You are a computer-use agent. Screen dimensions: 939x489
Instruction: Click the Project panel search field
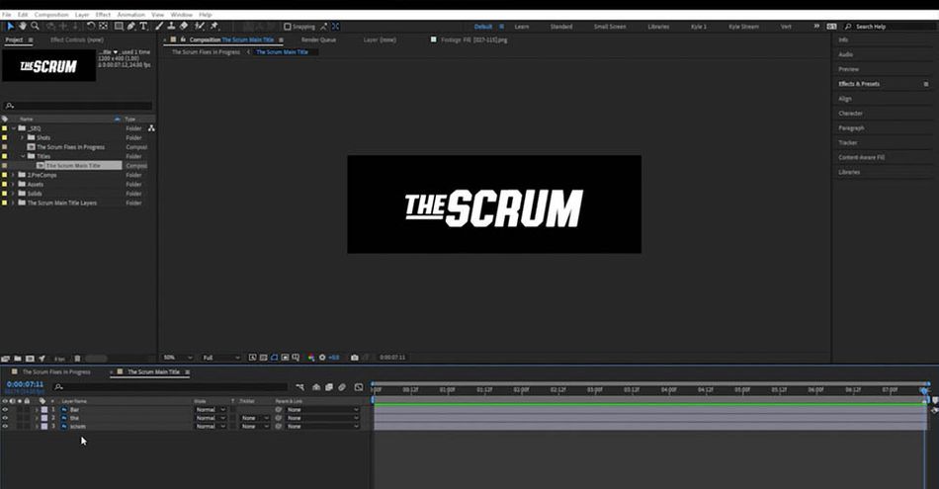pyautogui.click(x=78, y=106)
